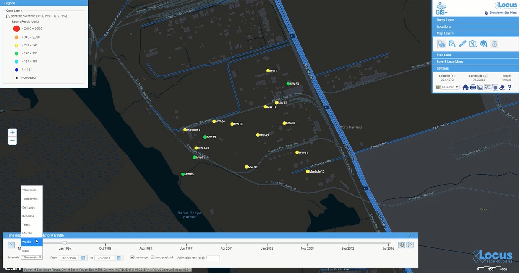The width and height of the screenshot is (519, 273).
Task: Select Days interval option
Action: tap(32, 250)
